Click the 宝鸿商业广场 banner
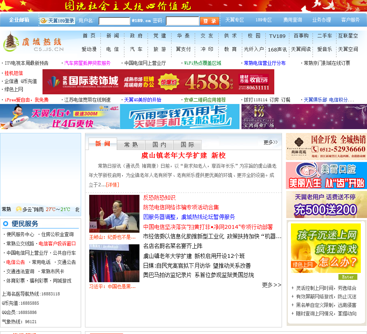 304,117
